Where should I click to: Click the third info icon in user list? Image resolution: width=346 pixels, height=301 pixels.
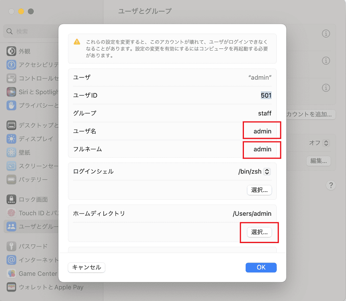[x=326, y=88]
